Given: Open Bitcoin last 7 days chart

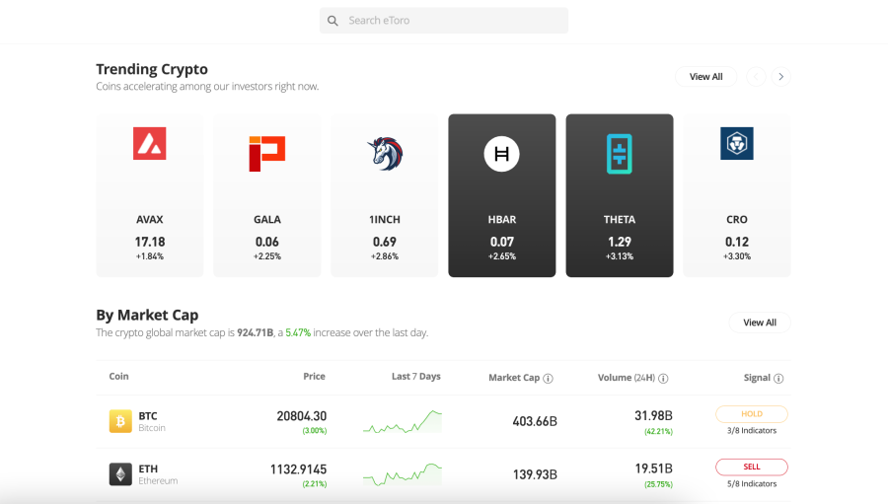Looking at the screenshot, I should click(403, 422).
